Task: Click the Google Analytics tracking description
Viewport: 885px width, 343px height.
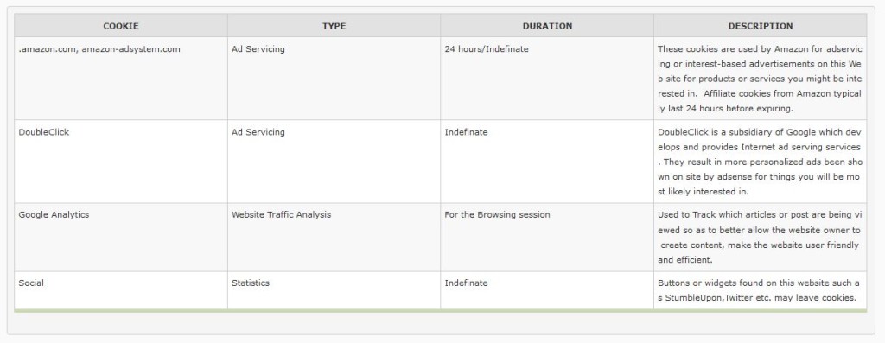Action: coord(761,238)
